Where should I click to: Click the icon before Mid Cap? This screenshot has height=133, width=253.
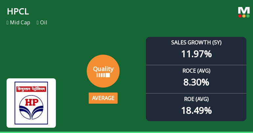pyautogui.click(x=8, y=22)
